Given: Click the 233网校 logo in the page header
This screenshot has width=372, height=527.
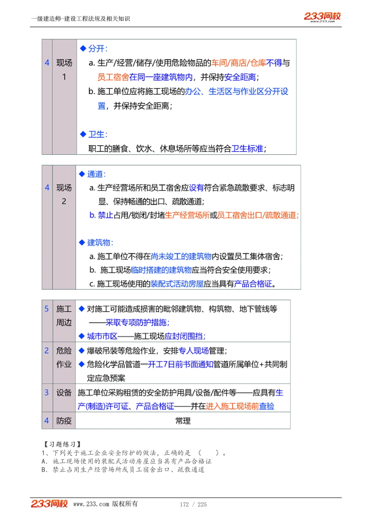Looking at the screenshot, I should [x=323, y=17].
